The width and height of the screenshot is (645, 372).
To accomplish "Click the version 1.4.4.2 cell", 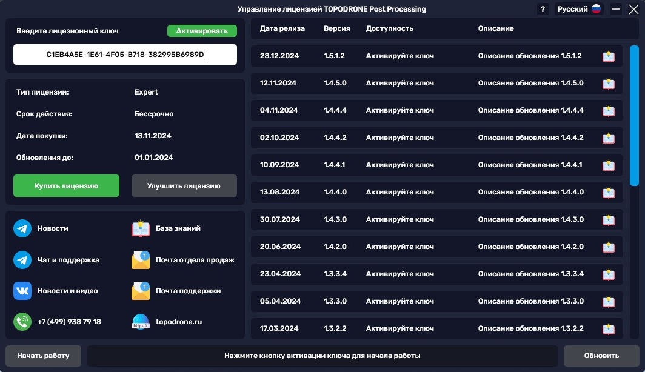I will coord(335,138).
